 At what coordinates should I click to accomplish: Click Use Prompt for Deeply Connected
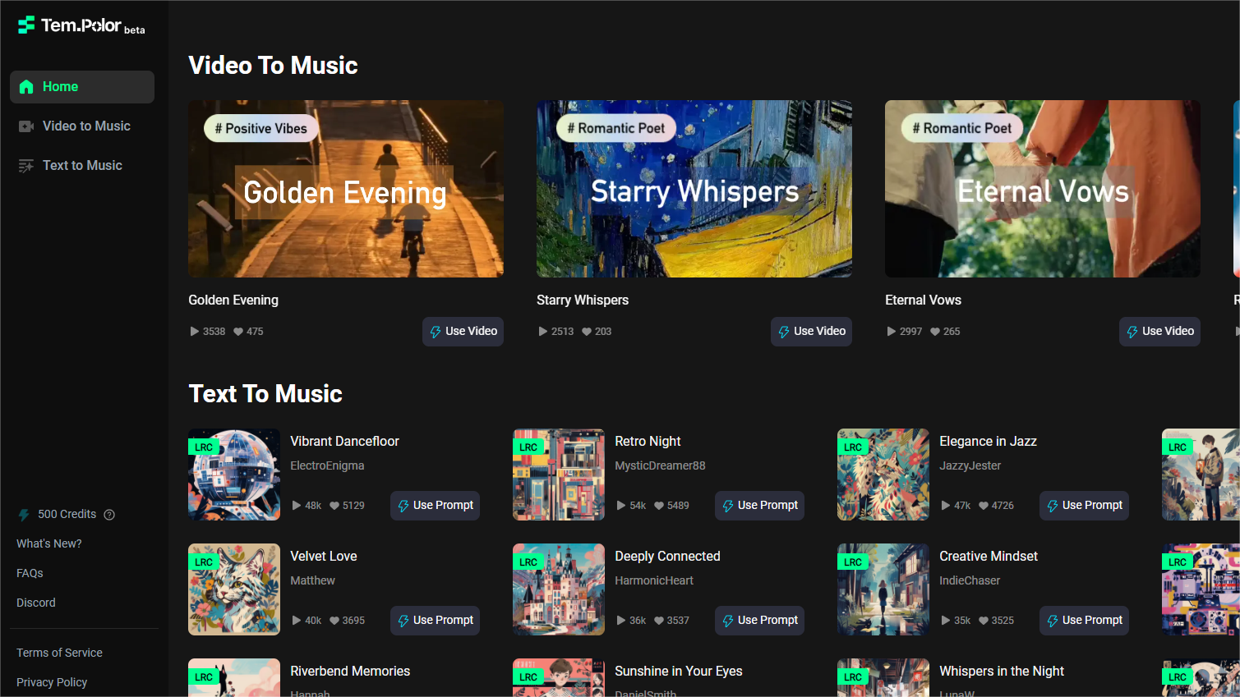click(x=759, y=621)
